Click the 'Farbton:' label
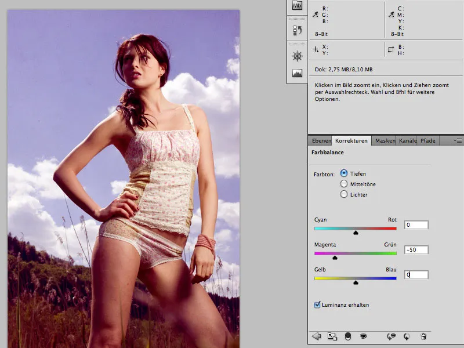The width and height of the screenshot is (464, 348). point(324,175)
